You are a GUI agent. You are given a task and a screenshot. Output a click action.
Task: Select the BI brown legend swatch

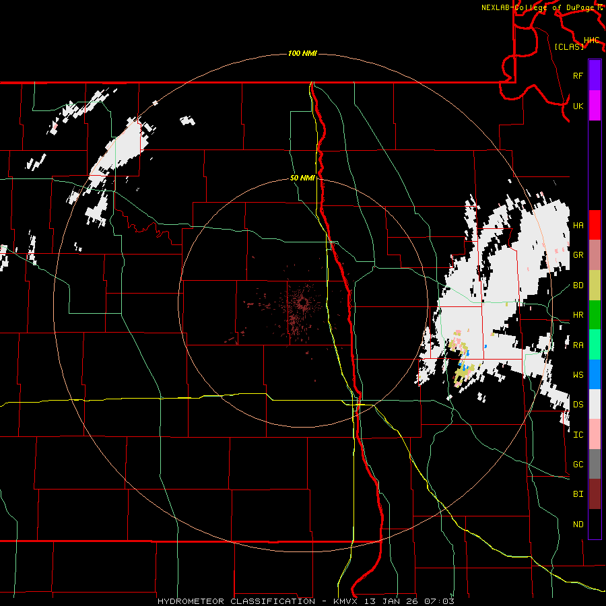point(595,494)
